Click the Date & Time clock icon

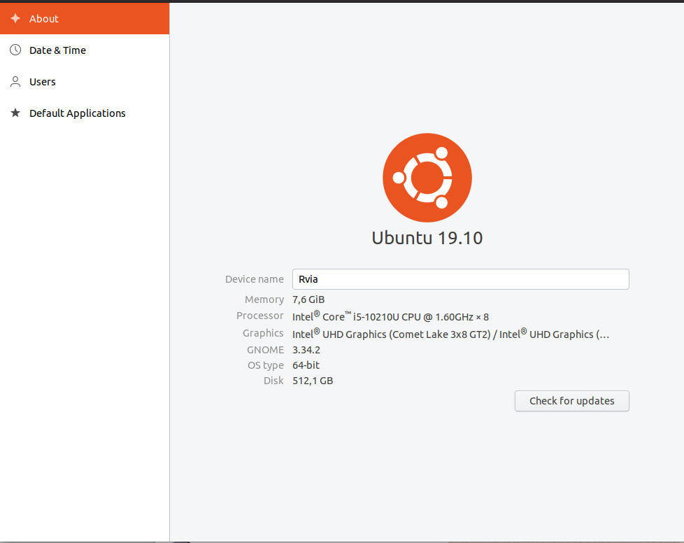pos(15,50)
